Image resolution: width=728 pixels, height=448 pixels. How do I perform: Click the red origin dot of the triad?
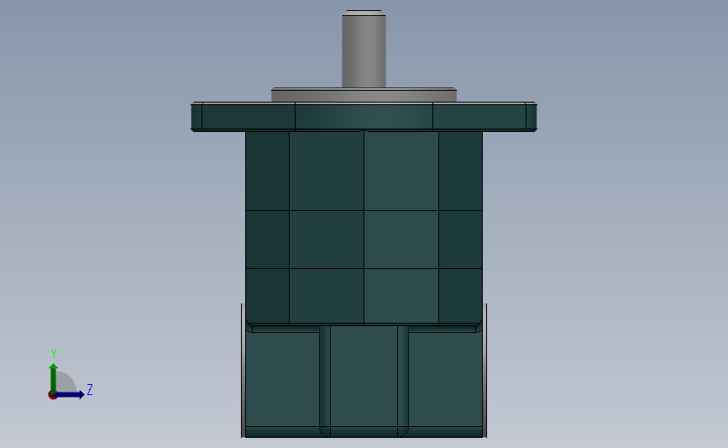point(52,395)
